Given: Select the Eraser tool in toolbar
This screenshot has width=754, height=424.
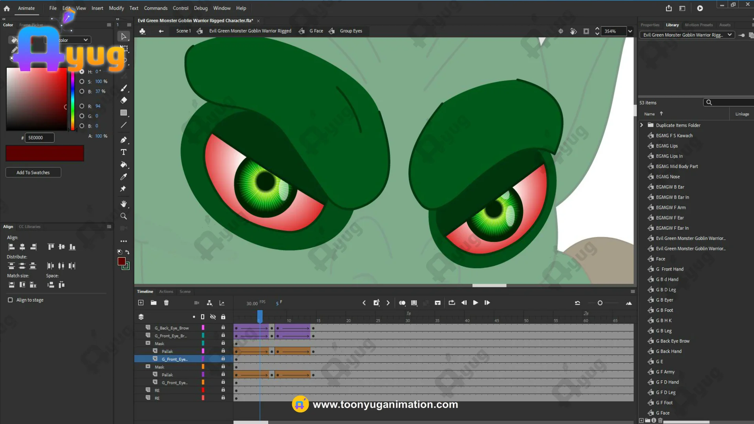Looking at the screenshot, I should (124, 100).
